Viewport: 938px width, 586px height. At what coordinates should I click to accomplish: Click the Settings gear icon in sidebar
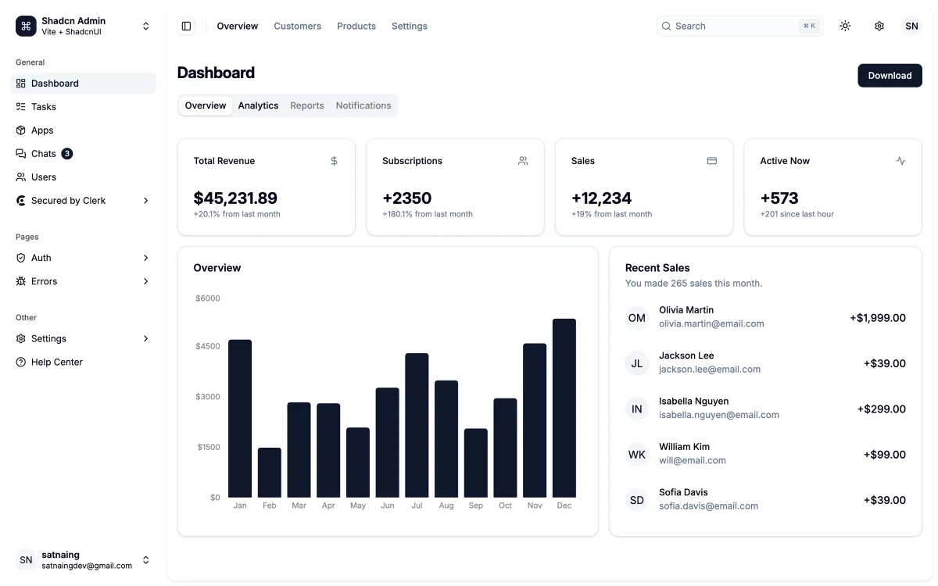coord(21,339)
